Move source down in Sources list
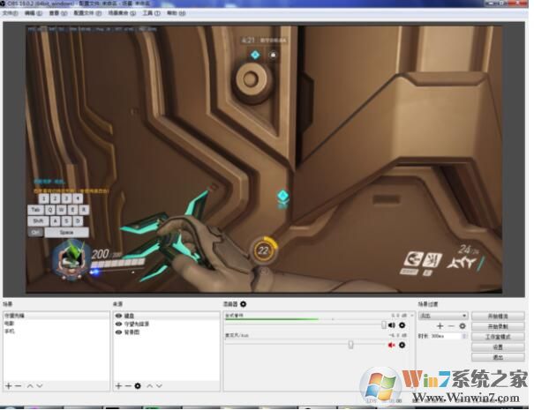 click(x=159, y=385)
